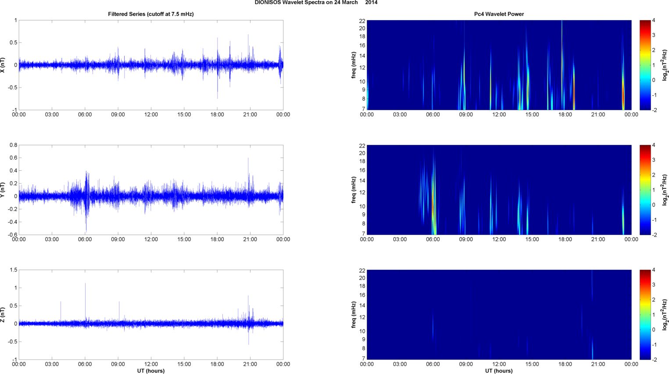Click 12:00 tick under X time series
669x374 pixels.
[x=151, y=115]
